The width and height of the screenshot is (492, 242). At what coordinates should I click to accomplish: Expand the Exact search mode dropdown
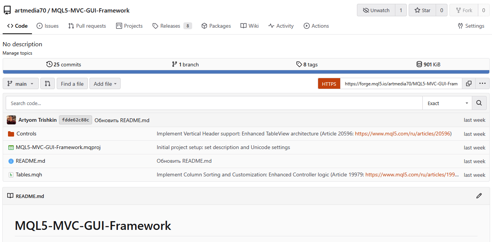(447, 103)
